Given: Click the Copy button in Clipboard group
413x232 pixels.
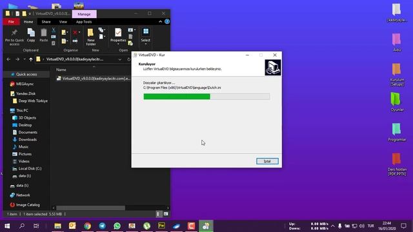Looking at the screenshot, I should tap(31, 35).
